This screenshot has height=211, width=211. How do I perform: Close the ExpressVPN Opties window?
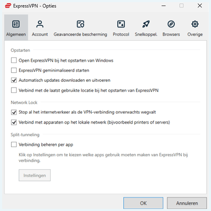[200, 6]
